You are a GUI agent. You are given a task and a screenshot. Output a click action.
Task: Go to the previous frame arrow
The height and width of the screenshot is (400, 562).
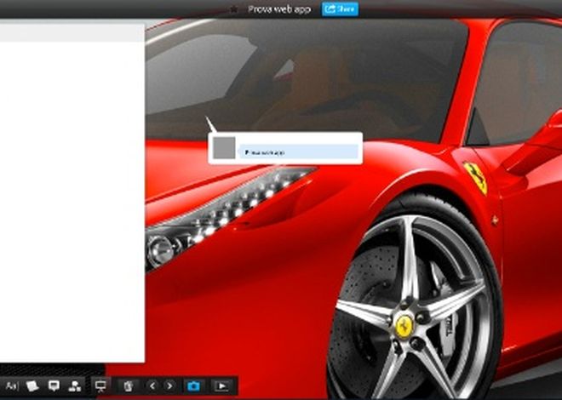coord(152,386)
